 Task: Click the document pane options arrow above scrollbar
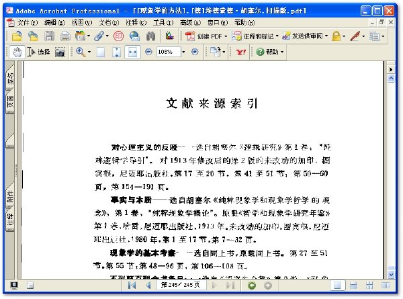point(391,69)
